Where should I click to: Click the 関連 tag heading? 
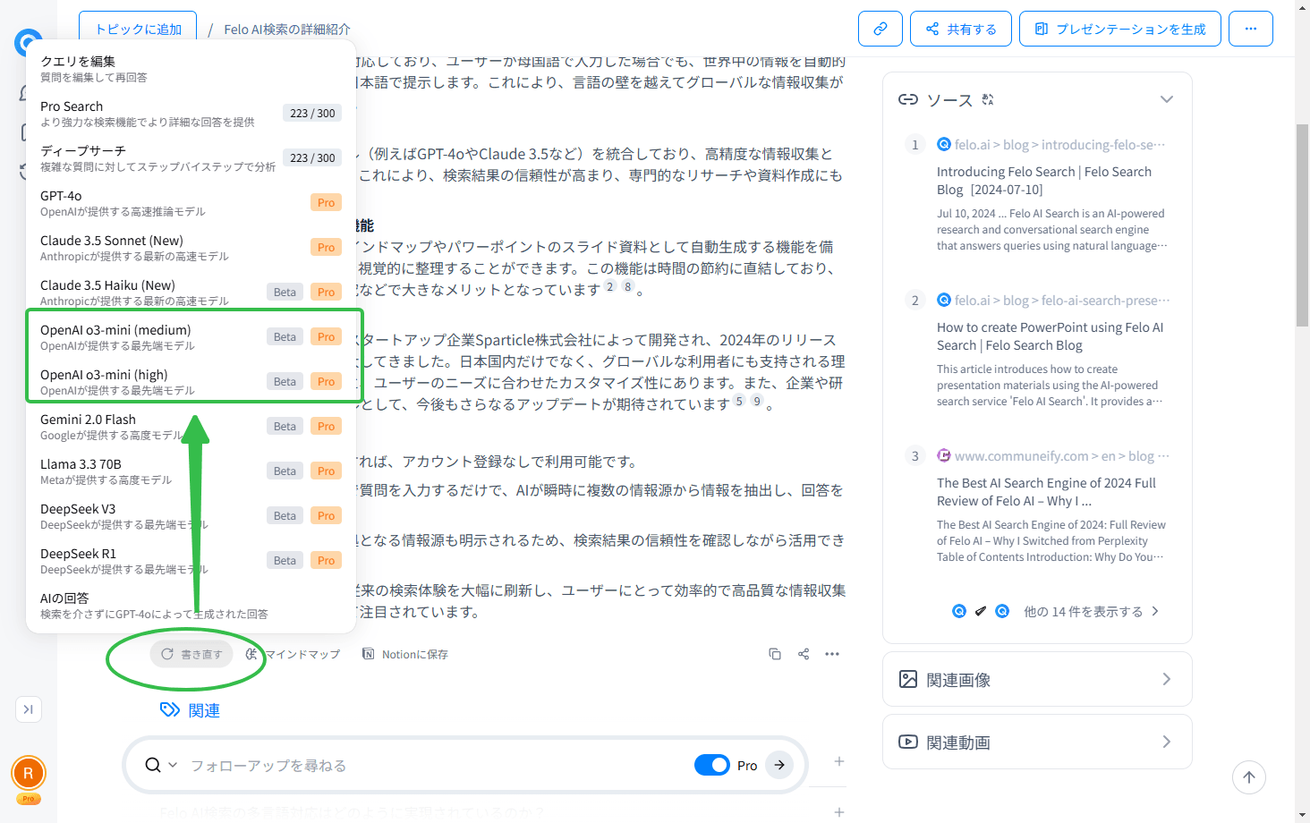pyautogui.click(x=191, y=710)
